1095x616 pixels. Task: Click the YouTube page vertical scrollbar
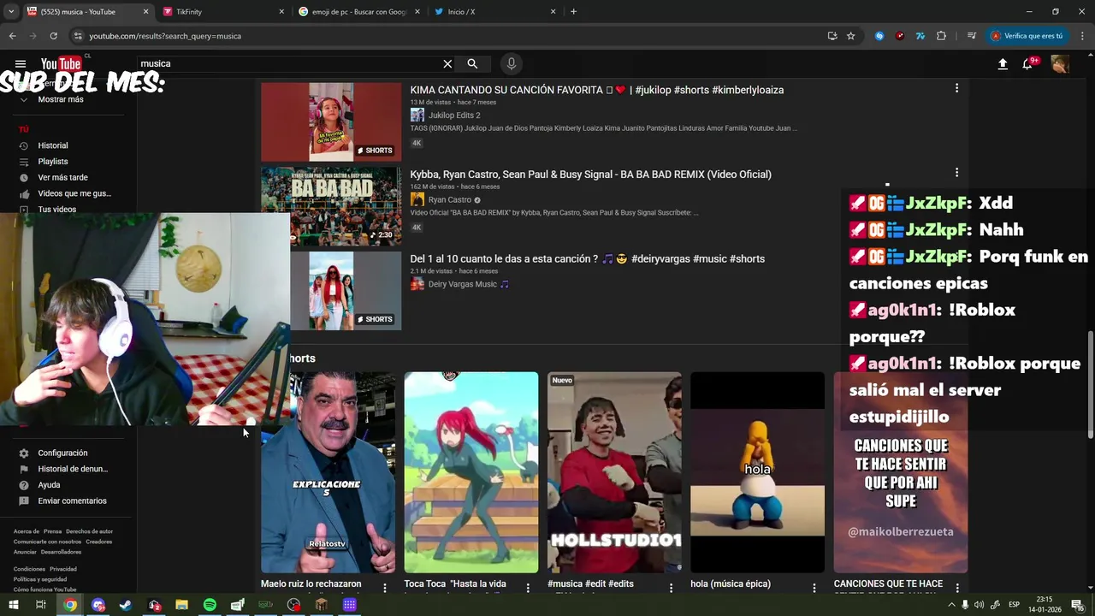(1090, 385)
